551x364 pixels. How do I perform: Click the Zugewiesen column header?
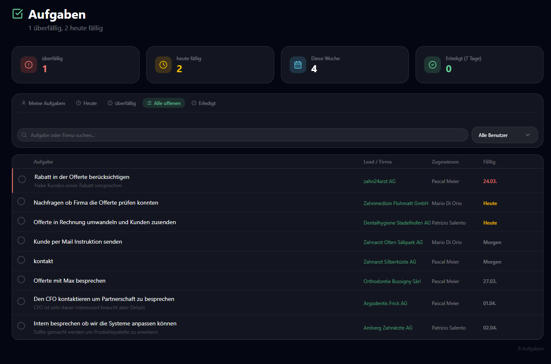coord(445,162)
